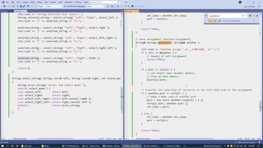Screen dimensions: 263x148
Task: Open the search history dropdown in Find box
Action: [246, 16]
